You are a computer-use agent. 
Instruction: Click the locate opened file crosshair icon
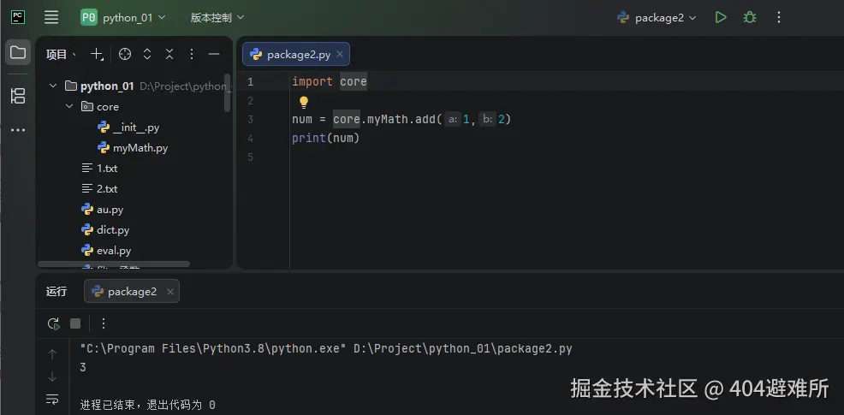125,55
